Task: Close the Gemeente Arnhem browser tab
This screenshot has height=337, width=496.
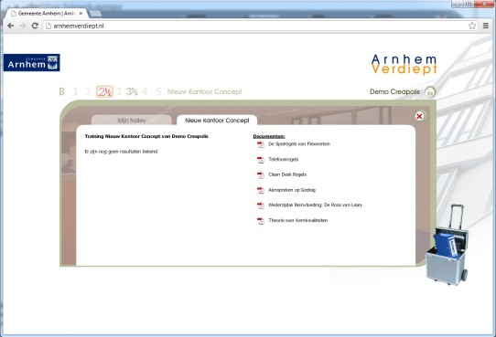Action: 81,14
